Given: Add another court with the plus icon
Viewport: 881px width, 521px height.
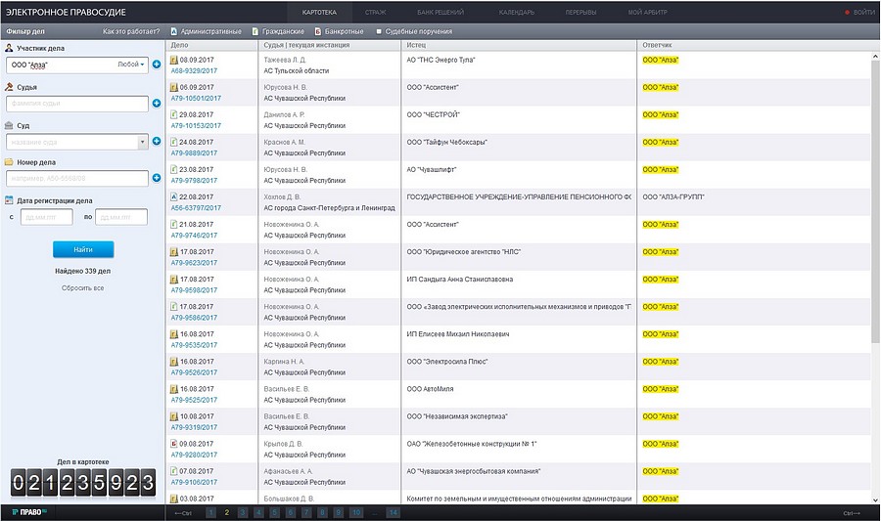Looking at the screenshot, I should click(157, 142).
